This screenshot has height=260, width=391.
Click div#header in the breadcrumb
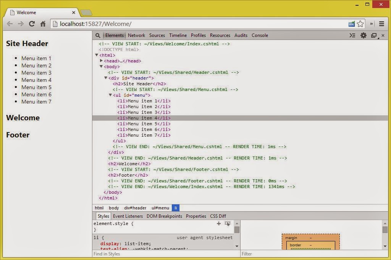coord(135,208)
